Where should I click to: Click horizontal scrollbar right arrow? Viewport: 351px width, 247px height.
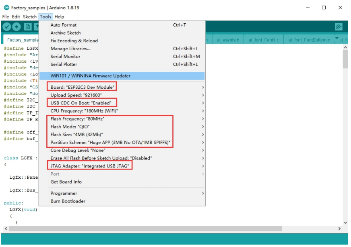click(340, 229)
